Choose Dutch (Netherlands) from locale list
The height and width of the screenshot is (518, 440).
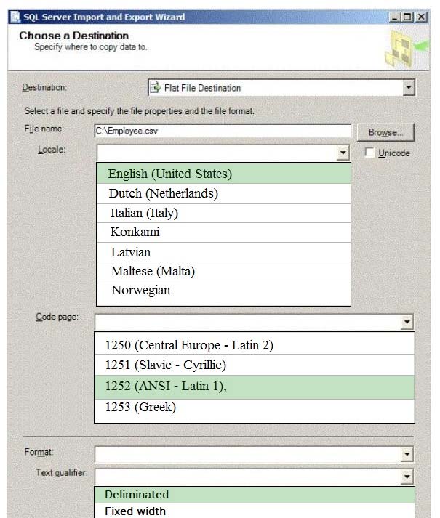[x=224, y=193]
